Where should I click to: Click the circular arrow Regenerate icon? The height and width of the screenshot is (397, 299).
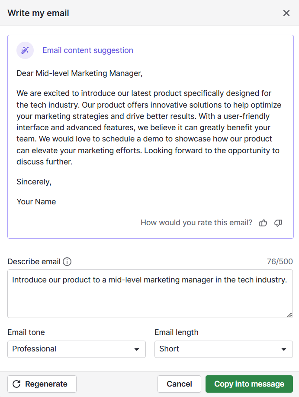[x=17, y=384]
